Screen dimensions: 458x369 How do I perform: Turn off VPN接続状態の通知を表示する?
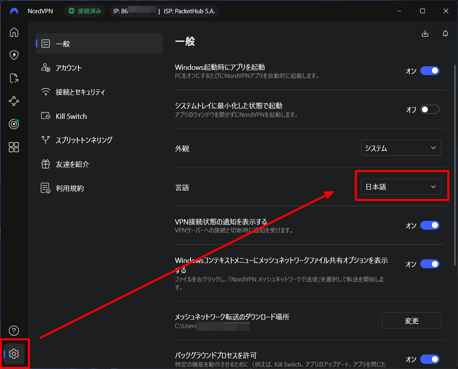tap(430, 225)
